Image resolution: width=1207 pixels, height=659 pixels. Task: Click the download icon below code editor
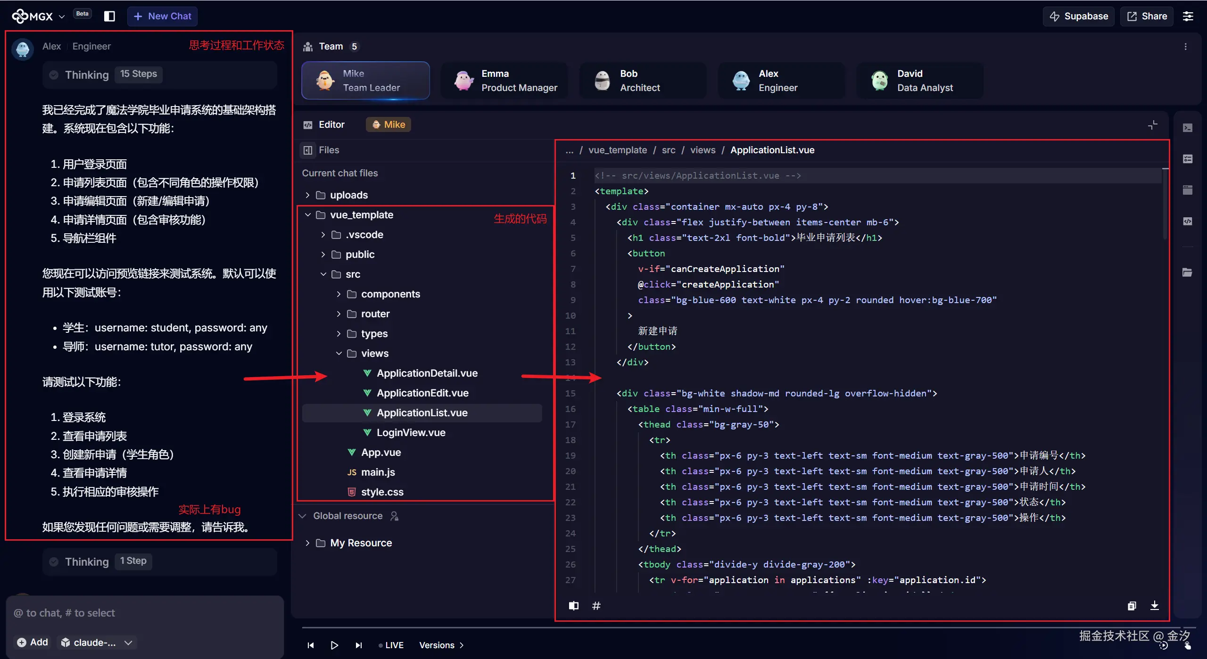pos(1154,606)
